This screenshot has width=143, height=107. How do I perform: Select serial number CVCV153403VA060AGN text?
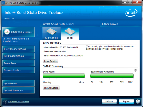71,55
